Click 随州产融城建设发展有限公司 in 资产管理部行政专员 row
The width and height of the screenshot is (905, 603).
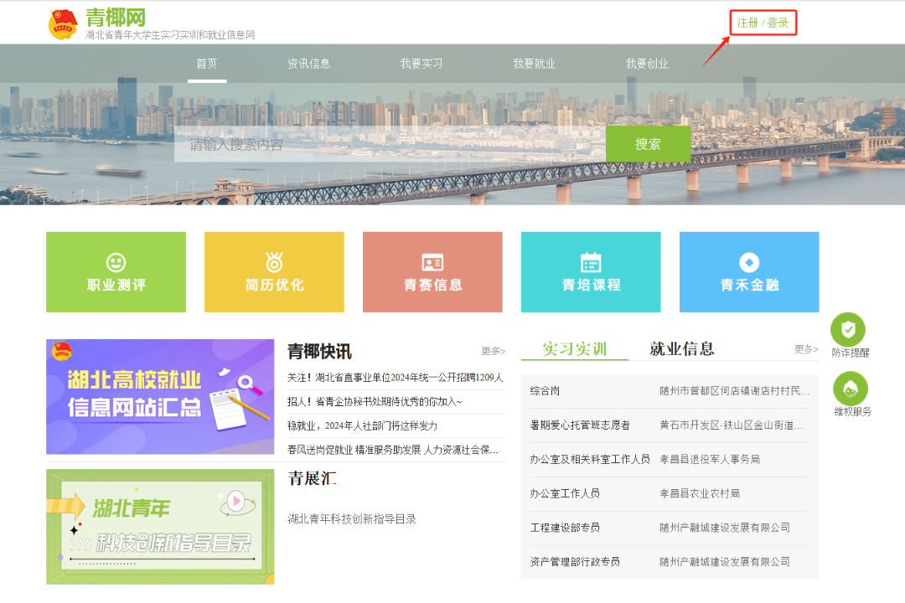pos(725,561)
